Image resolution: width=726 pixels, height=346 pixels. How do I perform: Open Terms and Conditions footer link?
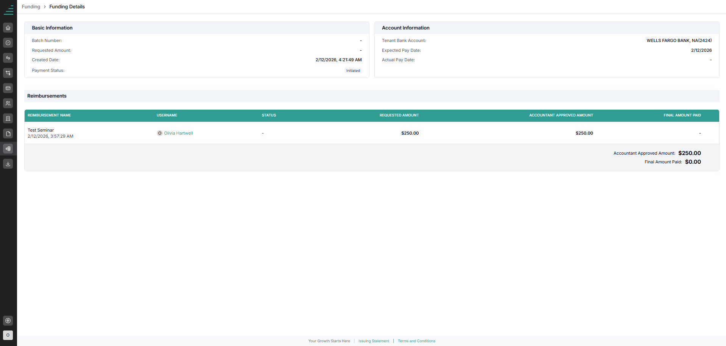416,341
